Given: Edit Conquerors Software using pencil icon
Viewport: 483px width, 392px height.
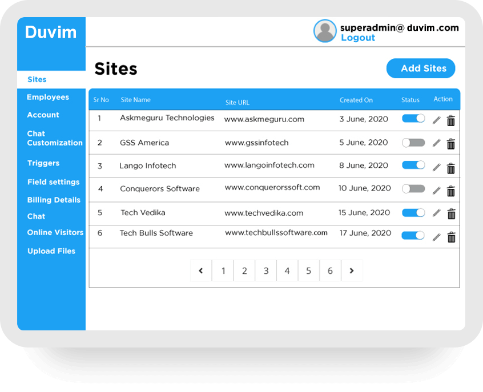Looking at the screenshot, I should coord(437,191).
